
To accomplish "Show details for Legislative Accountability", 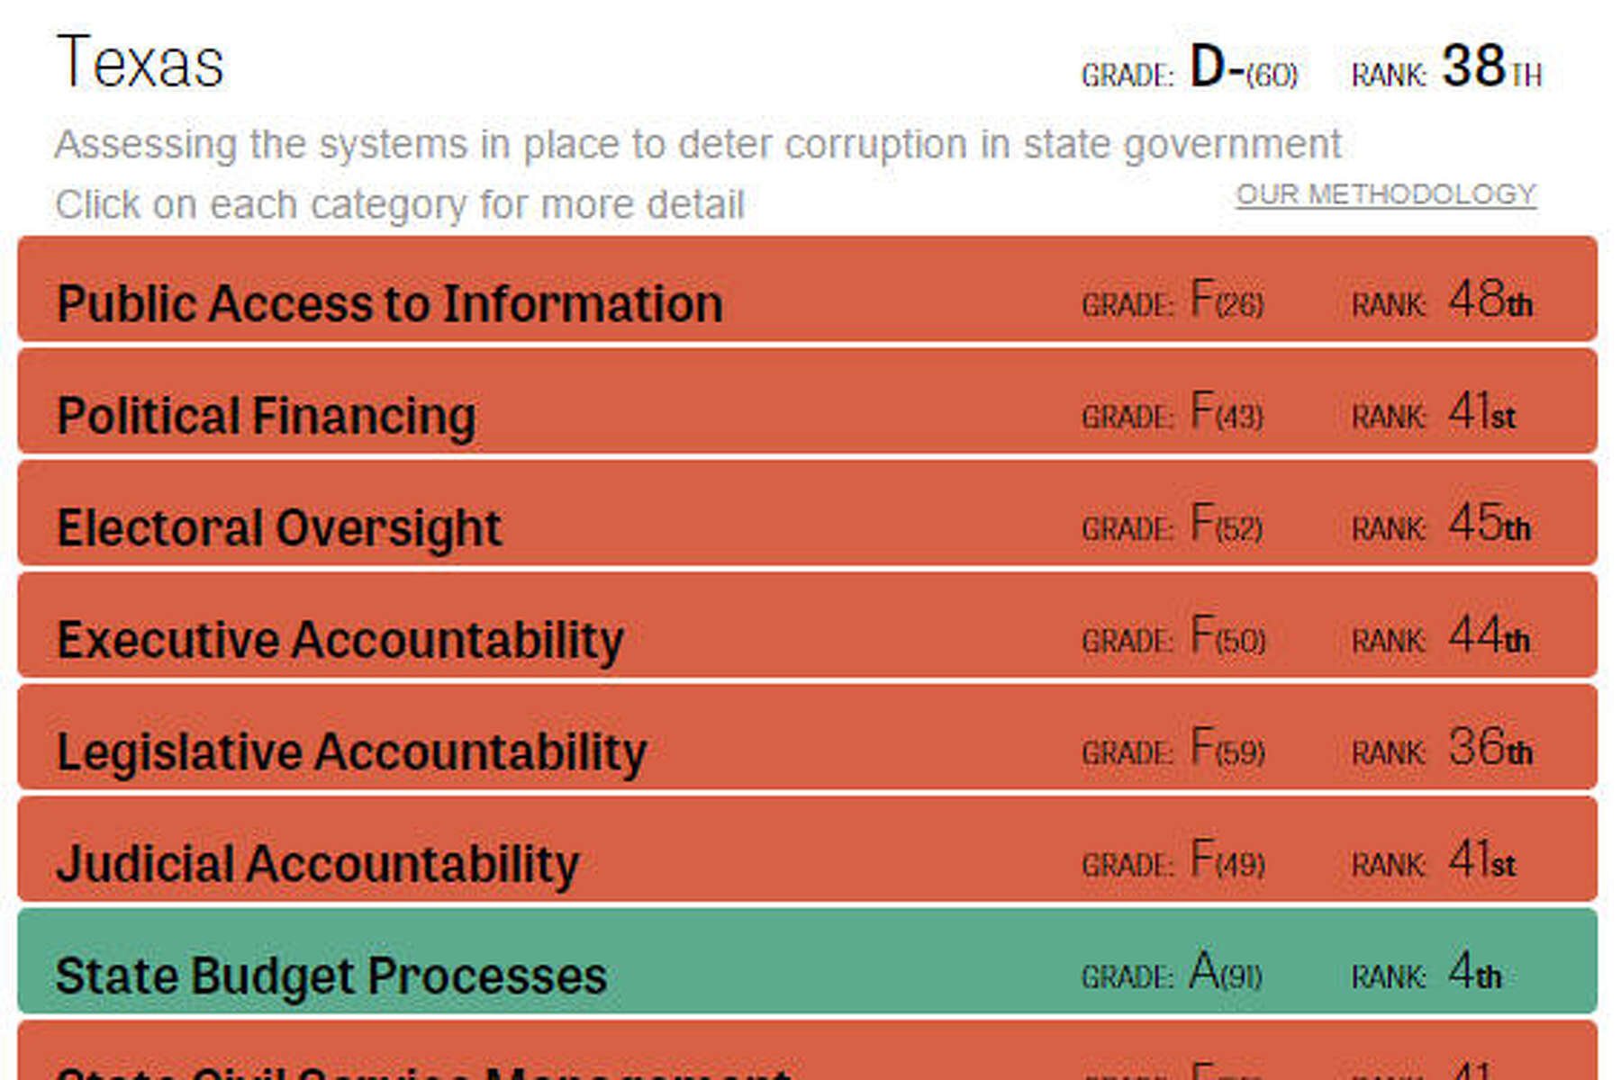I will coord(351,751).
